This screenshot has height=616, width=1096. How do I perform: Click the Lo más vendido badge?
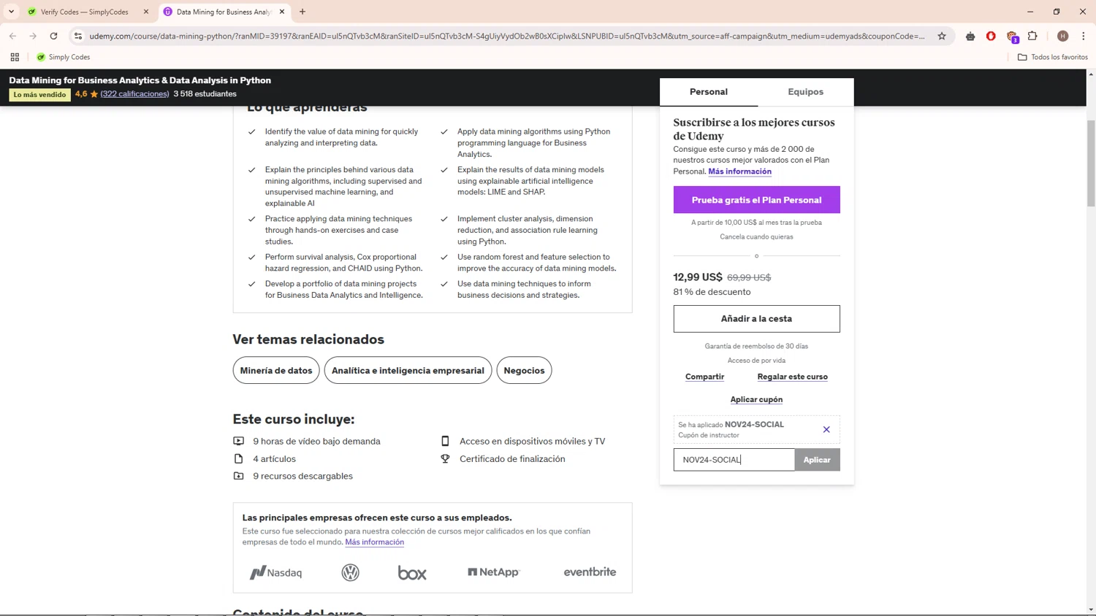click(39, 95)
